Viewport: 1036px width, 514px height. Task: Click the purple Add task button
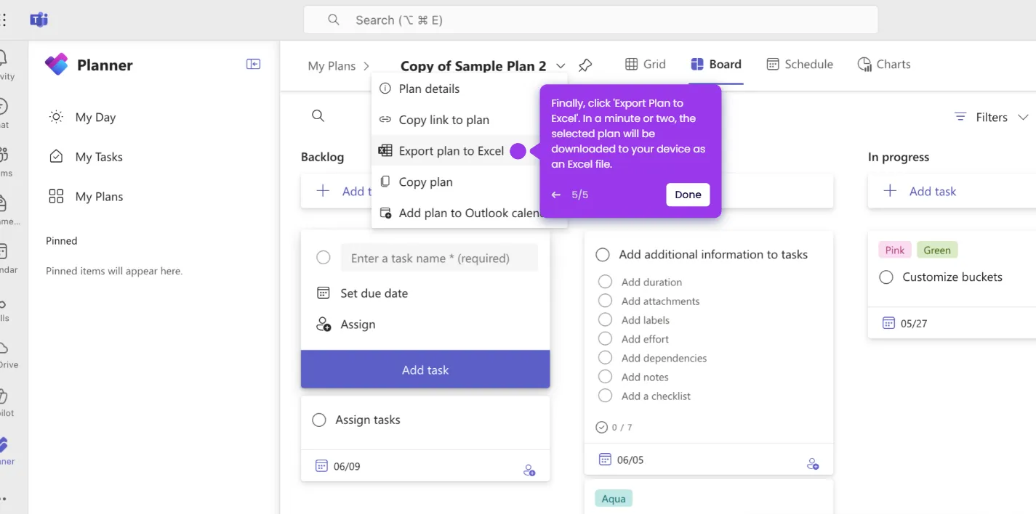[425, 370]
